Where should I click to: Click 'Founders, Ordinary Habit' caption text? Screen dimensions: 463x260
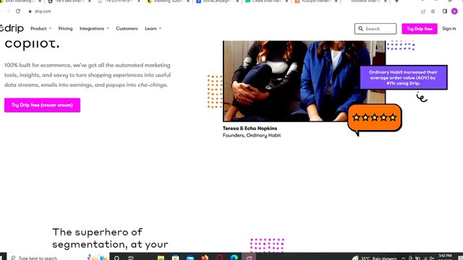252,135
